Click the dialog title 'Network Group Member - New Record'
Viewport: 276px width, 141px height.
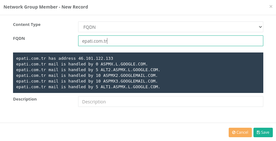tap(46, 7)
